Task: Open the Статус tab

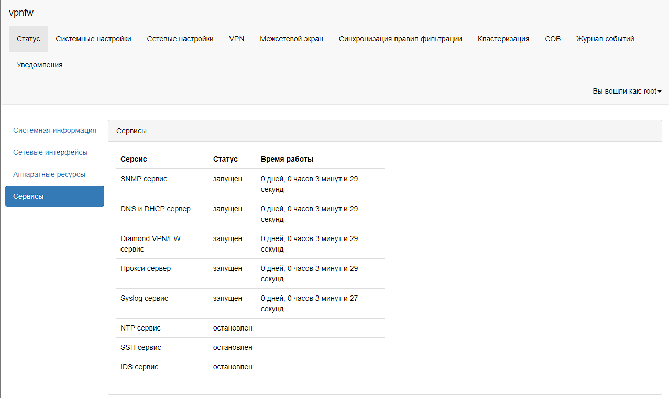Action: click(28, 39)
